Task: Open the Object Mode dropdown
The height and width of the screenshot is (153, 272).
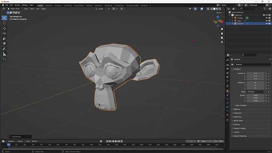Action: [15, 9]
